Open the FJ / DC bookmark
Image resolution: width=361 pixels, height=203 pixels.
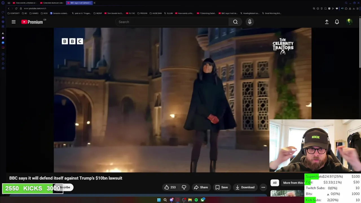[131, 13]
